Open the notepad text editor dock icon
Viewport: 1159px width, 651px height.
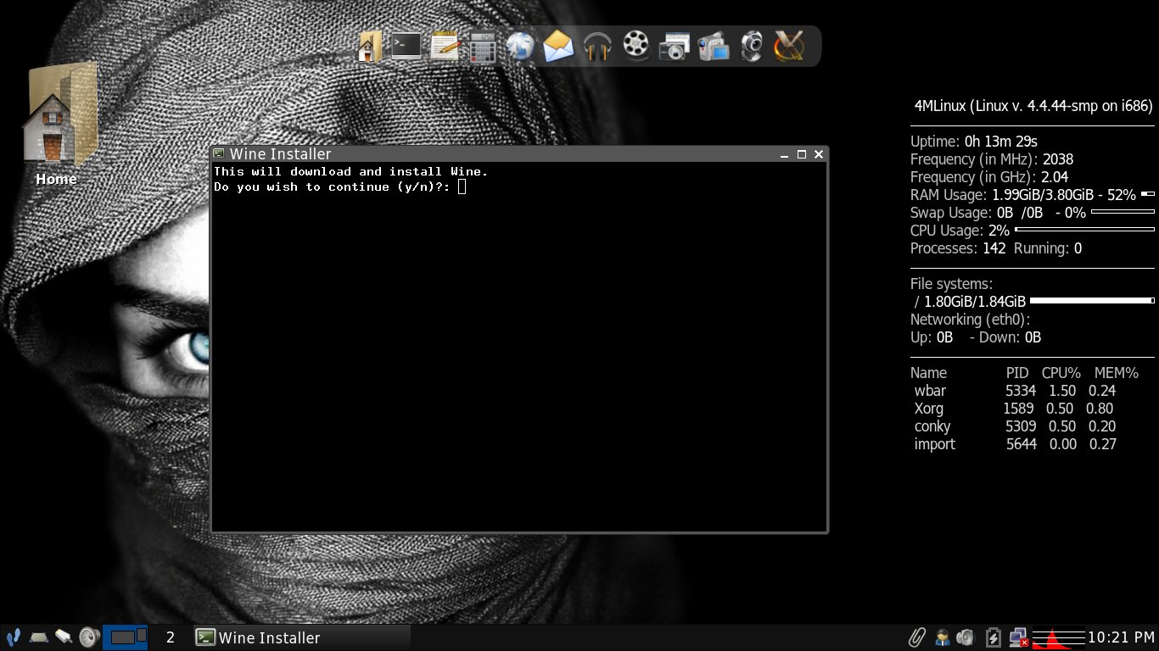pyautogui.click(x=445, y=46)
